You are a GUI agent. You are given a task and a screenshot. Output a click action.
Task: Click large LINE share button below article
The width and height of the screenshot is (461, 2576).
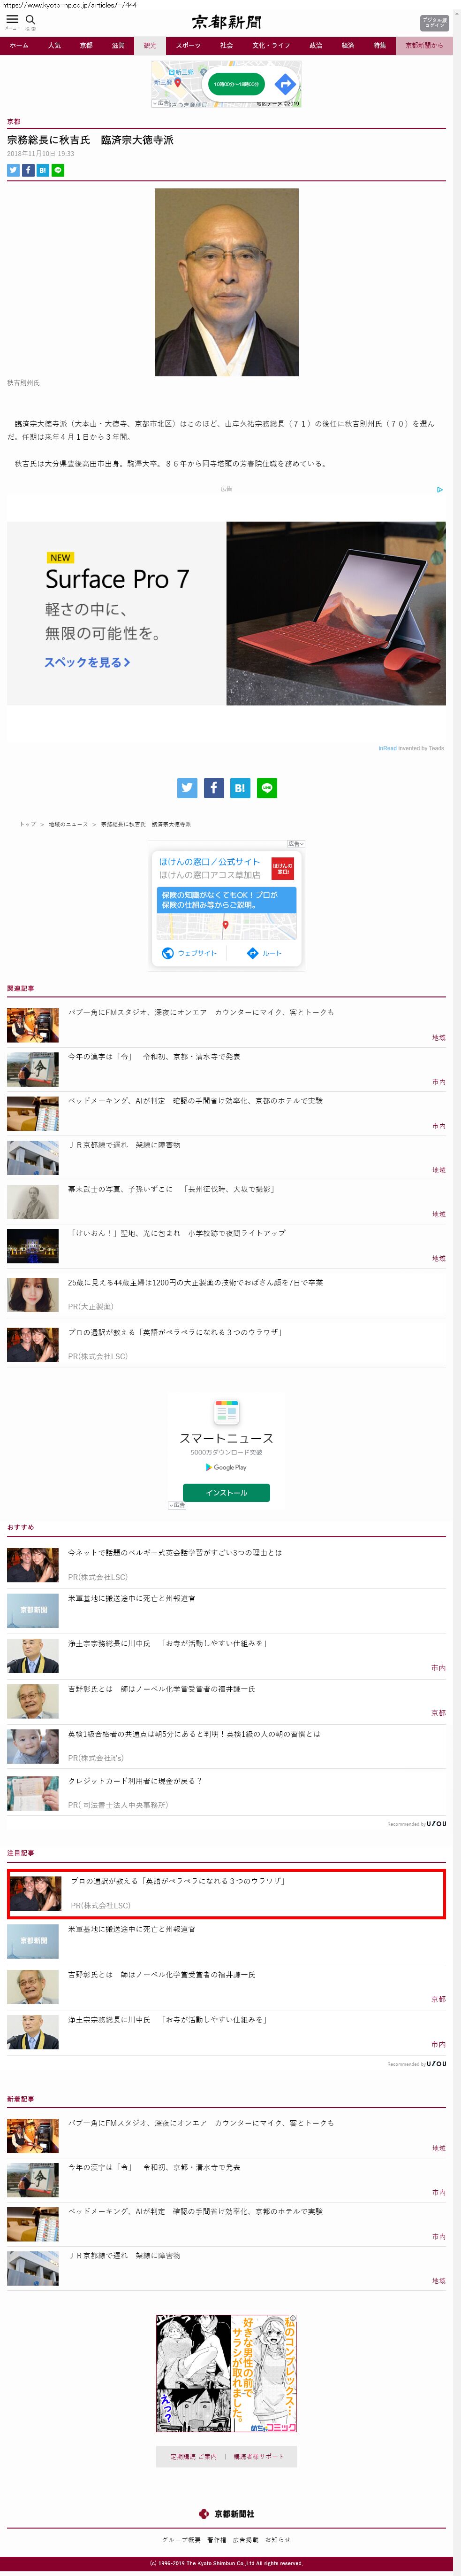pos(266,788)
